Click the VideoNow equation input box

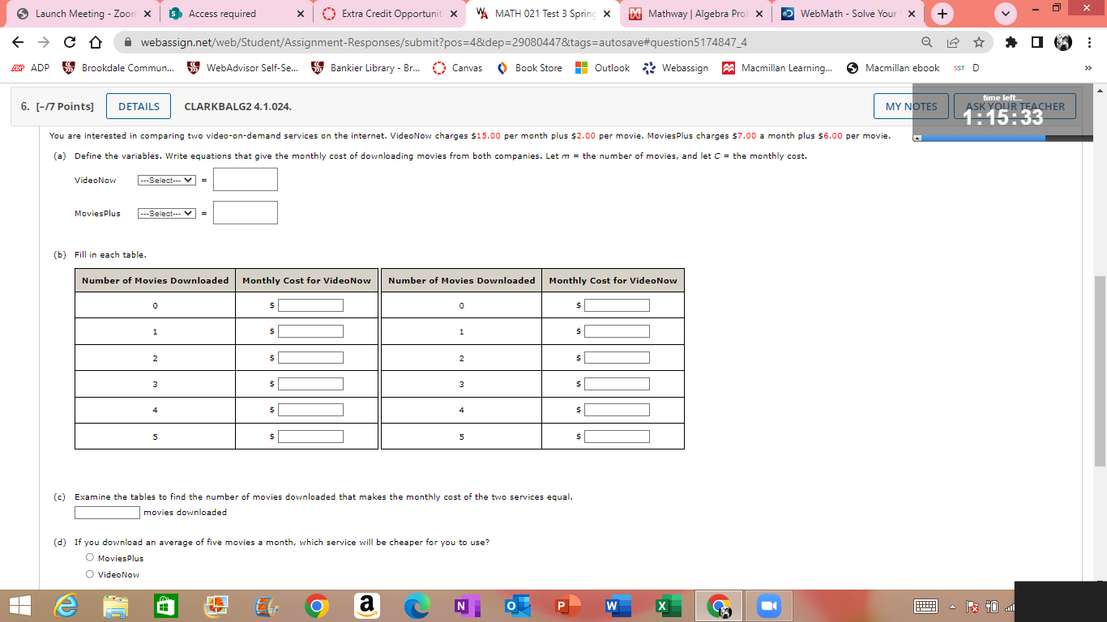coord(246,180)
